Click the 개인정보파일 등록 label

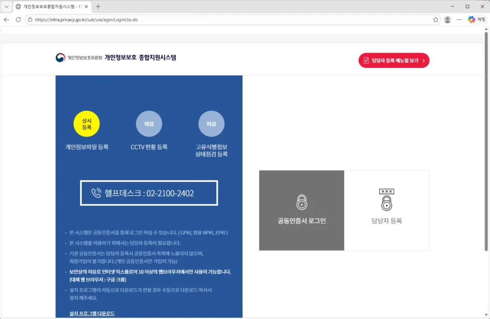(x=87, y=147)
